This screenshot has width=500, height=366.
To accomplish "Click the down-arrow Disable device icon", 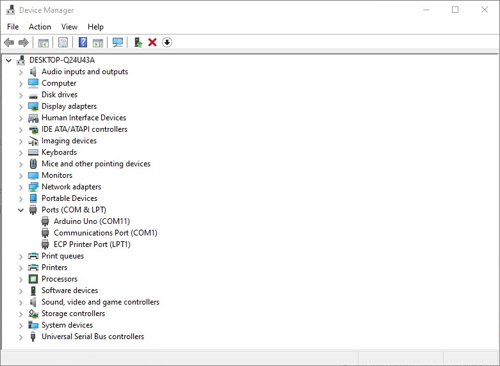I will [167, 42].
